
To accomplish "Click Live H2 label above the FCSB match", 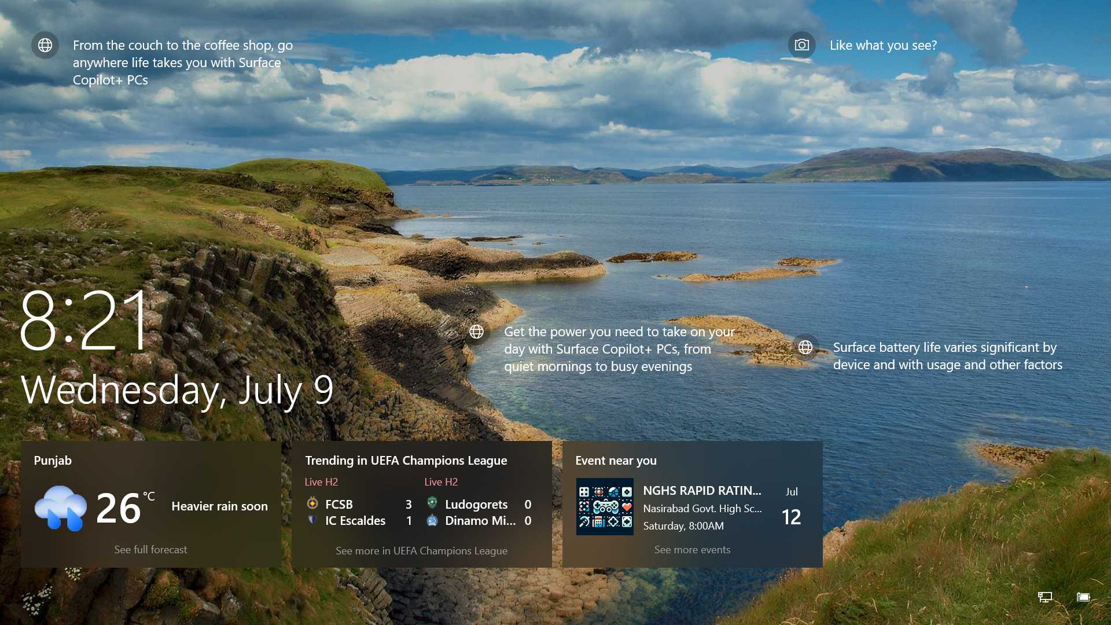I will point(321,481).
